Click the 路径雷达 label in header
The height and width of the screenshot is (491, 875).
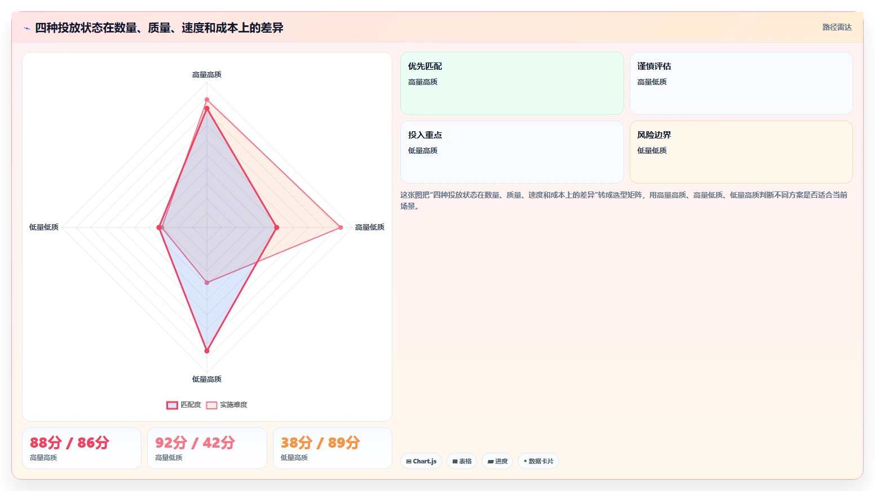click(837, 27)
